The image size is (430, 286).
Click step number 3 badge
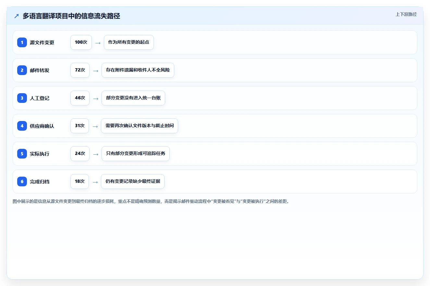point(22,98)
